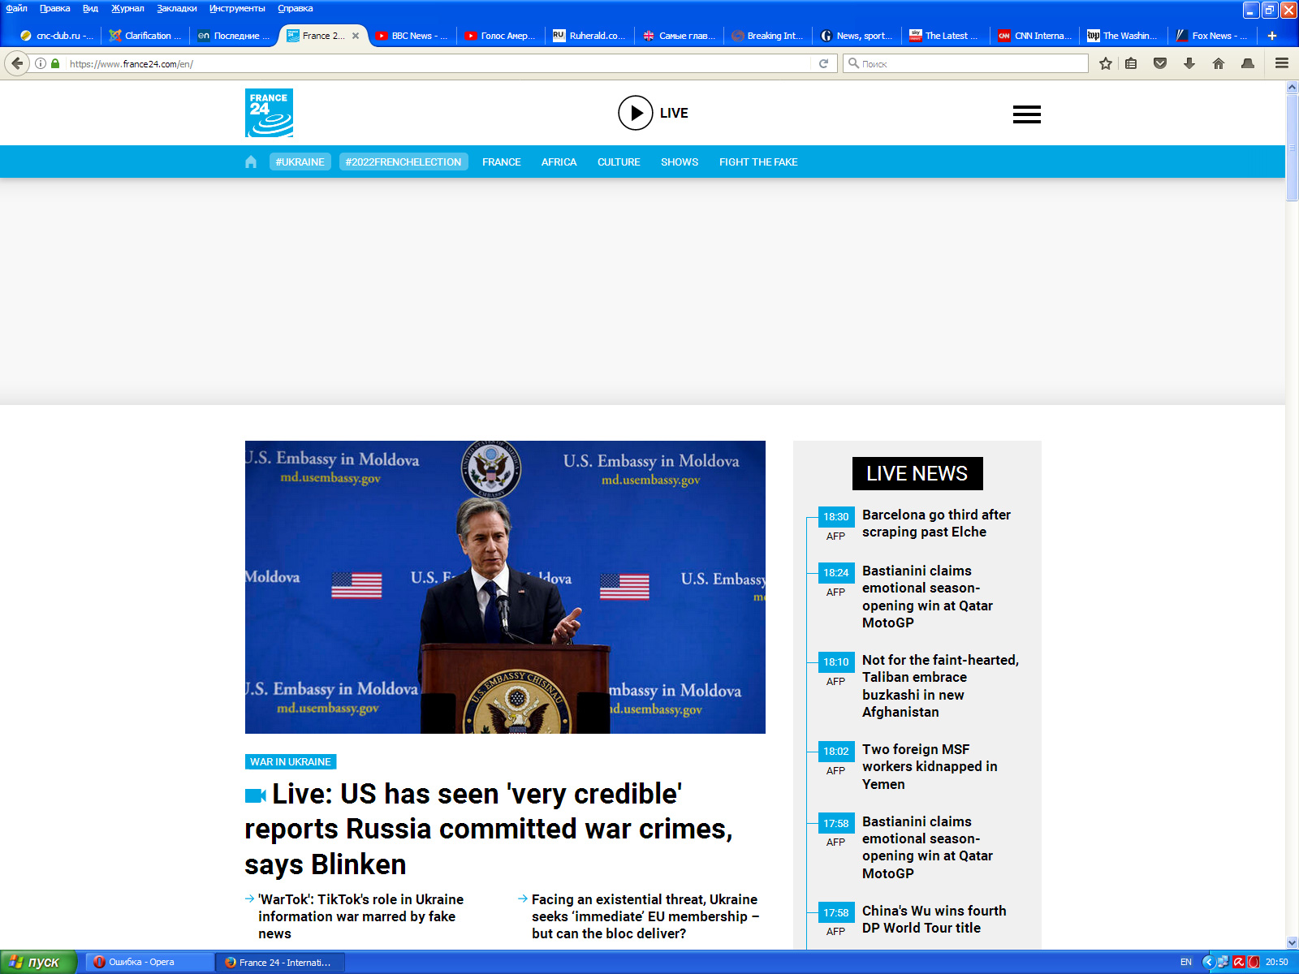Switch to the Fox News tab

pos(1212,36)
